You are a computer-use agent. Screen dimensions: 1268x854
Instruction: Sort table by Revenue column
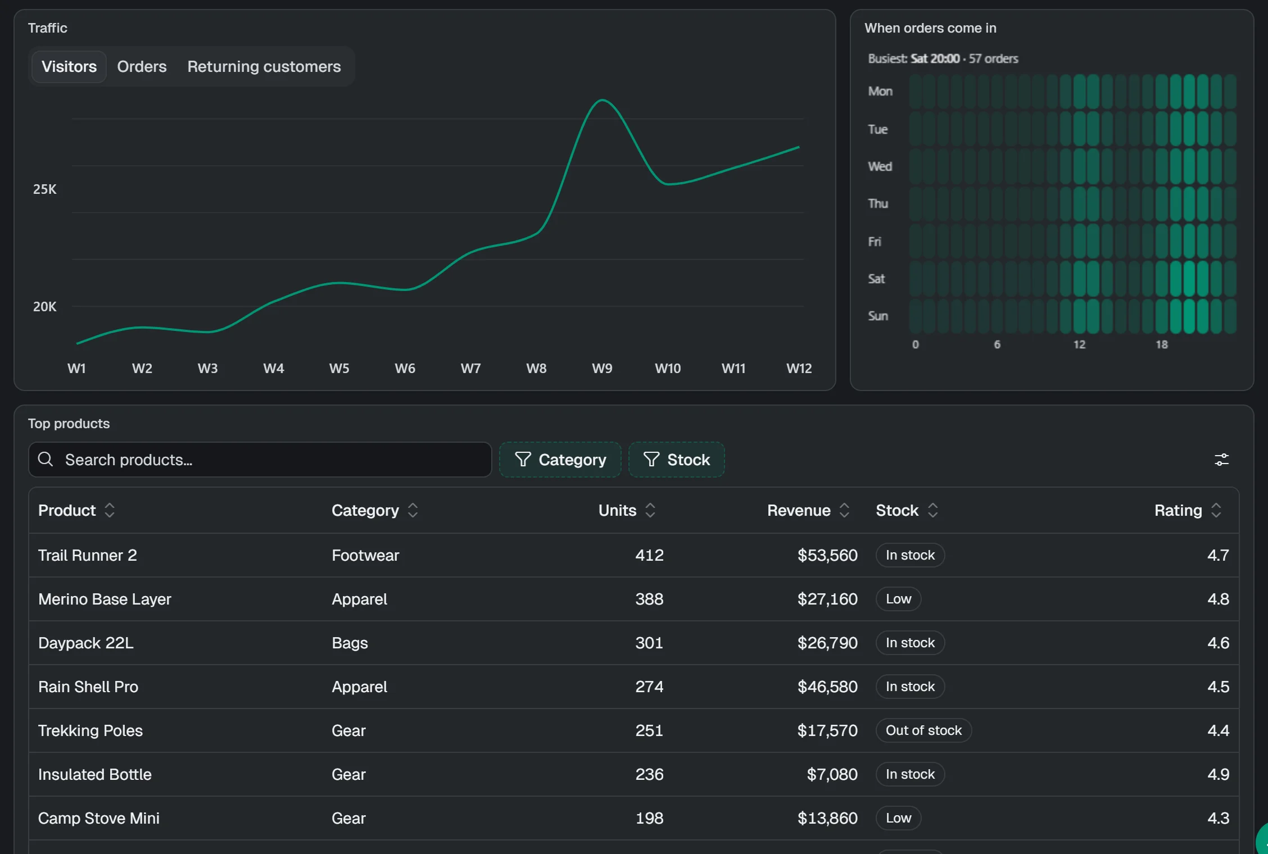click(808, 510)
